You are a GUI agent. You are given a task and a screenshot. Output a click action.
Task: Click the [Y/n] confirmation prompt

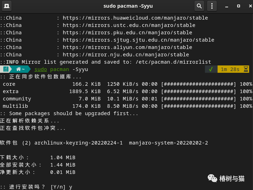click(x=58, y=187)
